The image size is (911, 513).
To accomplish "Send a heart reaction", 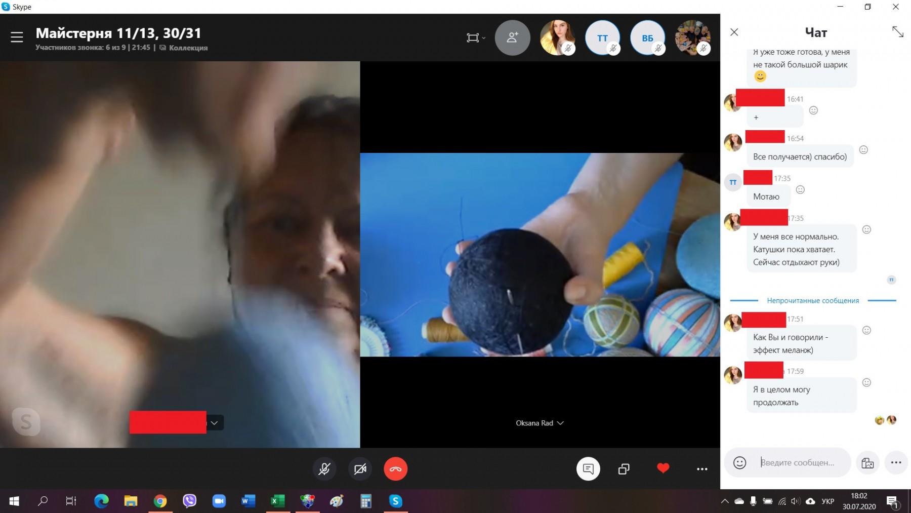I will tap(663, 468).
